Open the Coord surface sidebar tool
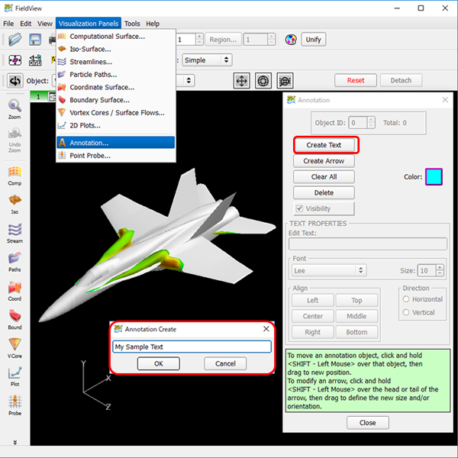The image size is (458, 458). [15, 291]
